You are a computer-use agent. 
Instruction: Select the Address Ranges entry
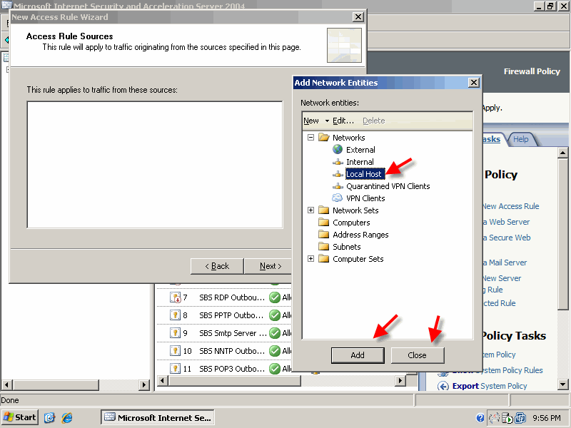[360, 235]
